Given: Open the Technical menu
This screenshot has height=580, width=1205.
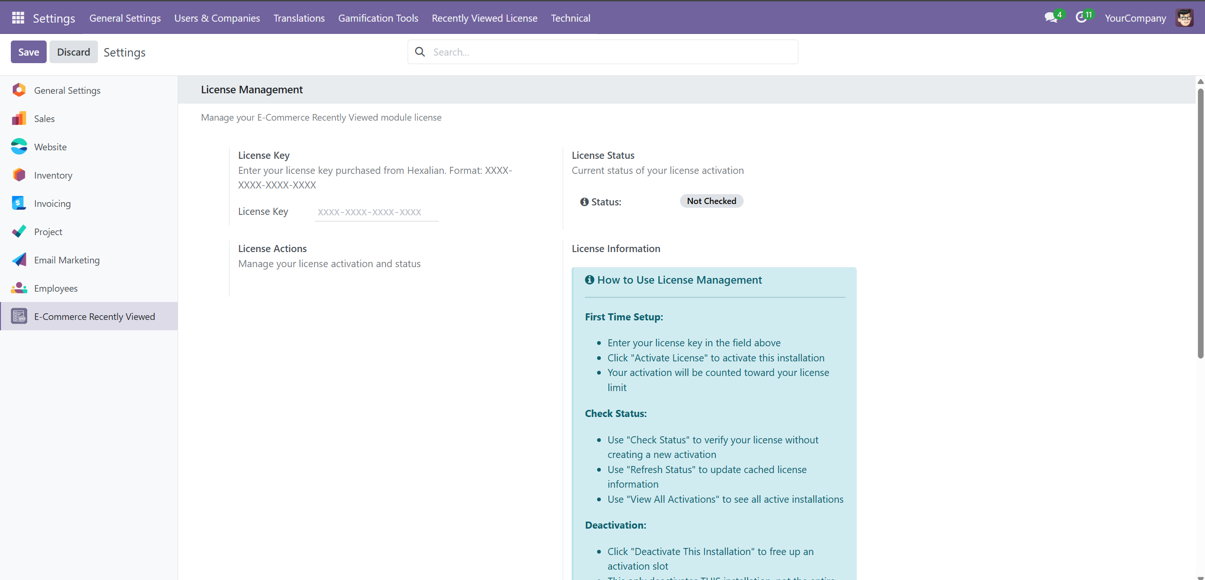Looking at the screenshot, I should pyautogui.click(x=570, y=18).
